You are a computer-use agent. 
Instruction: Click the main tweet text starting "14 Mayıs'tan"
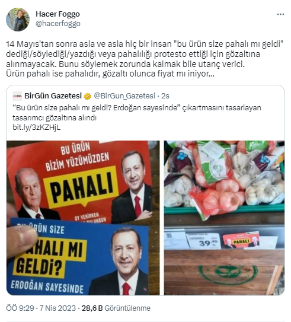(x=145, y=59)
